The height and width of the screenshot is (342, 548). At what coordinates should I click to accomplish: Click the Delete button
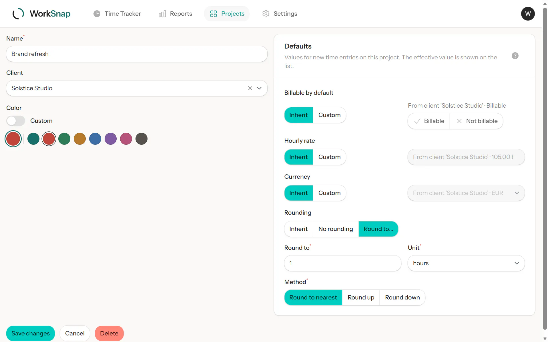click(x=109, y=333)
